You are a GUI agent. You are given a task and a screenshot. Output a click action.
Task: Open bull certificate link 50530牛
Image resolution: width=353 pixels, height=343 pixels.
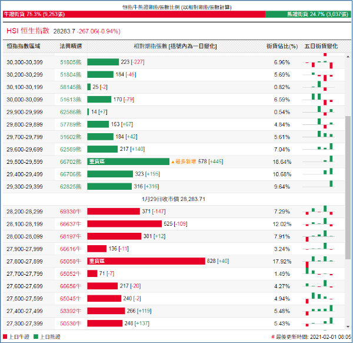[71, 324]
